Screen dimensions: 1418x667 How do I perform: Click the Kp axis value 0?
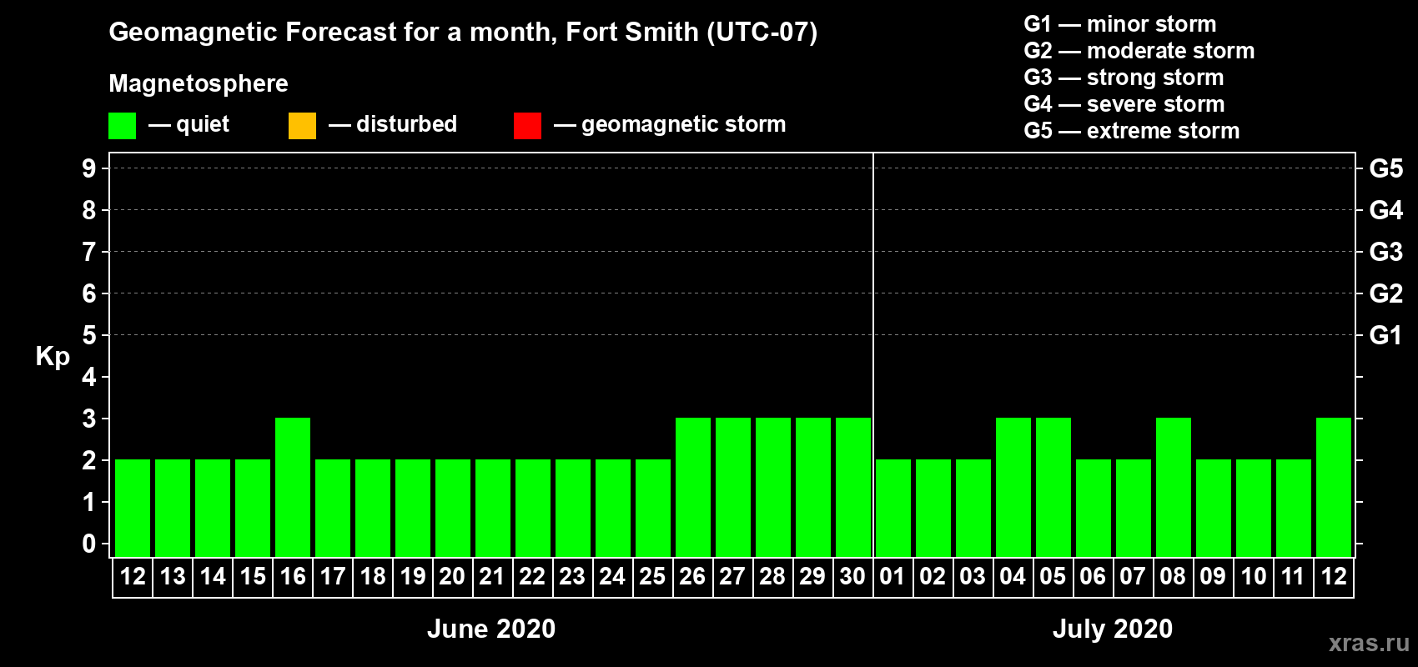89,544
